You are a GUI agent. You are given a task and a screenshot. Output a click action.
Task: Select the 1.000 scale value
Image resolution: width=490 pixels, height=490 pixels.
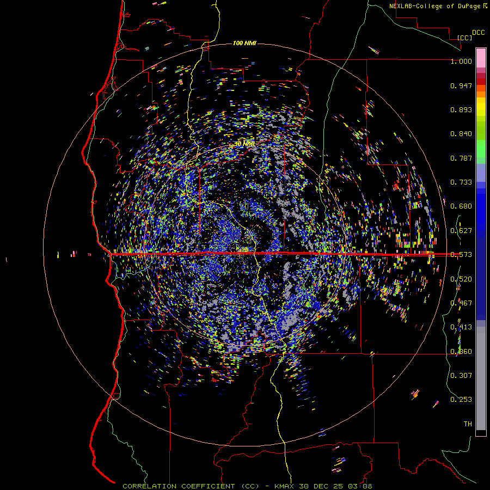[461, 61]
